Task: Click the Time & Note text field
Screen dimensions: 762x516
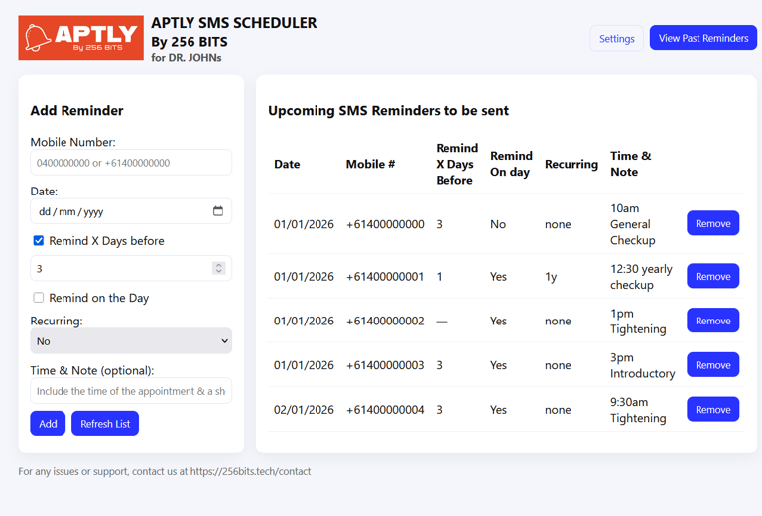Action: coord(131,391)
